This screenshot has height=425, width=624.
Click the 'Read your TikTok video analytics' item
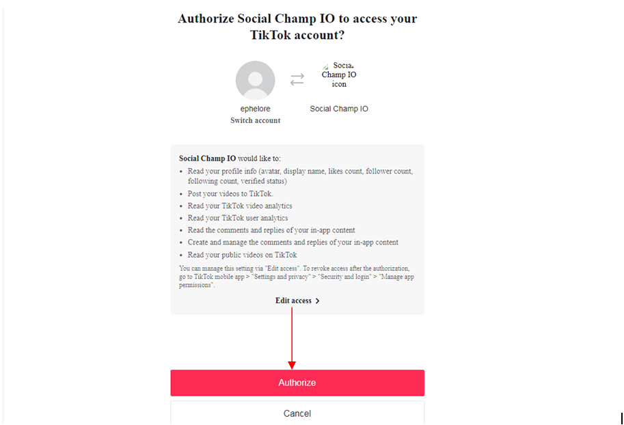pos(240,206)
